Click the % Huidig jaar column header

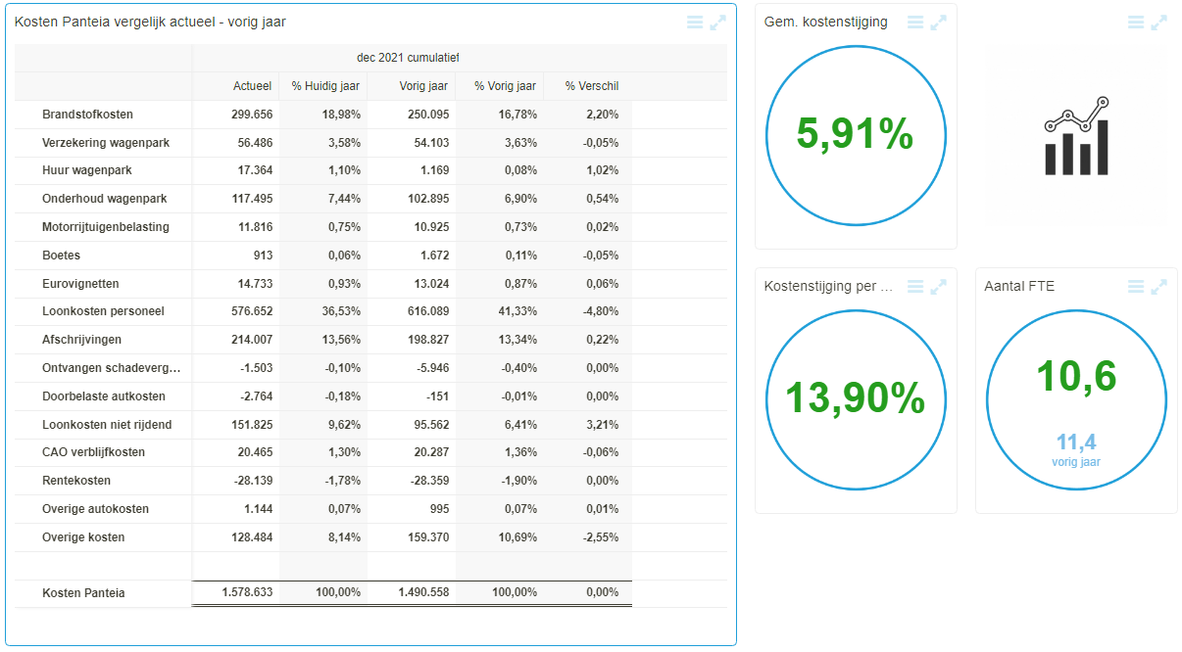(x=325, y=86)
